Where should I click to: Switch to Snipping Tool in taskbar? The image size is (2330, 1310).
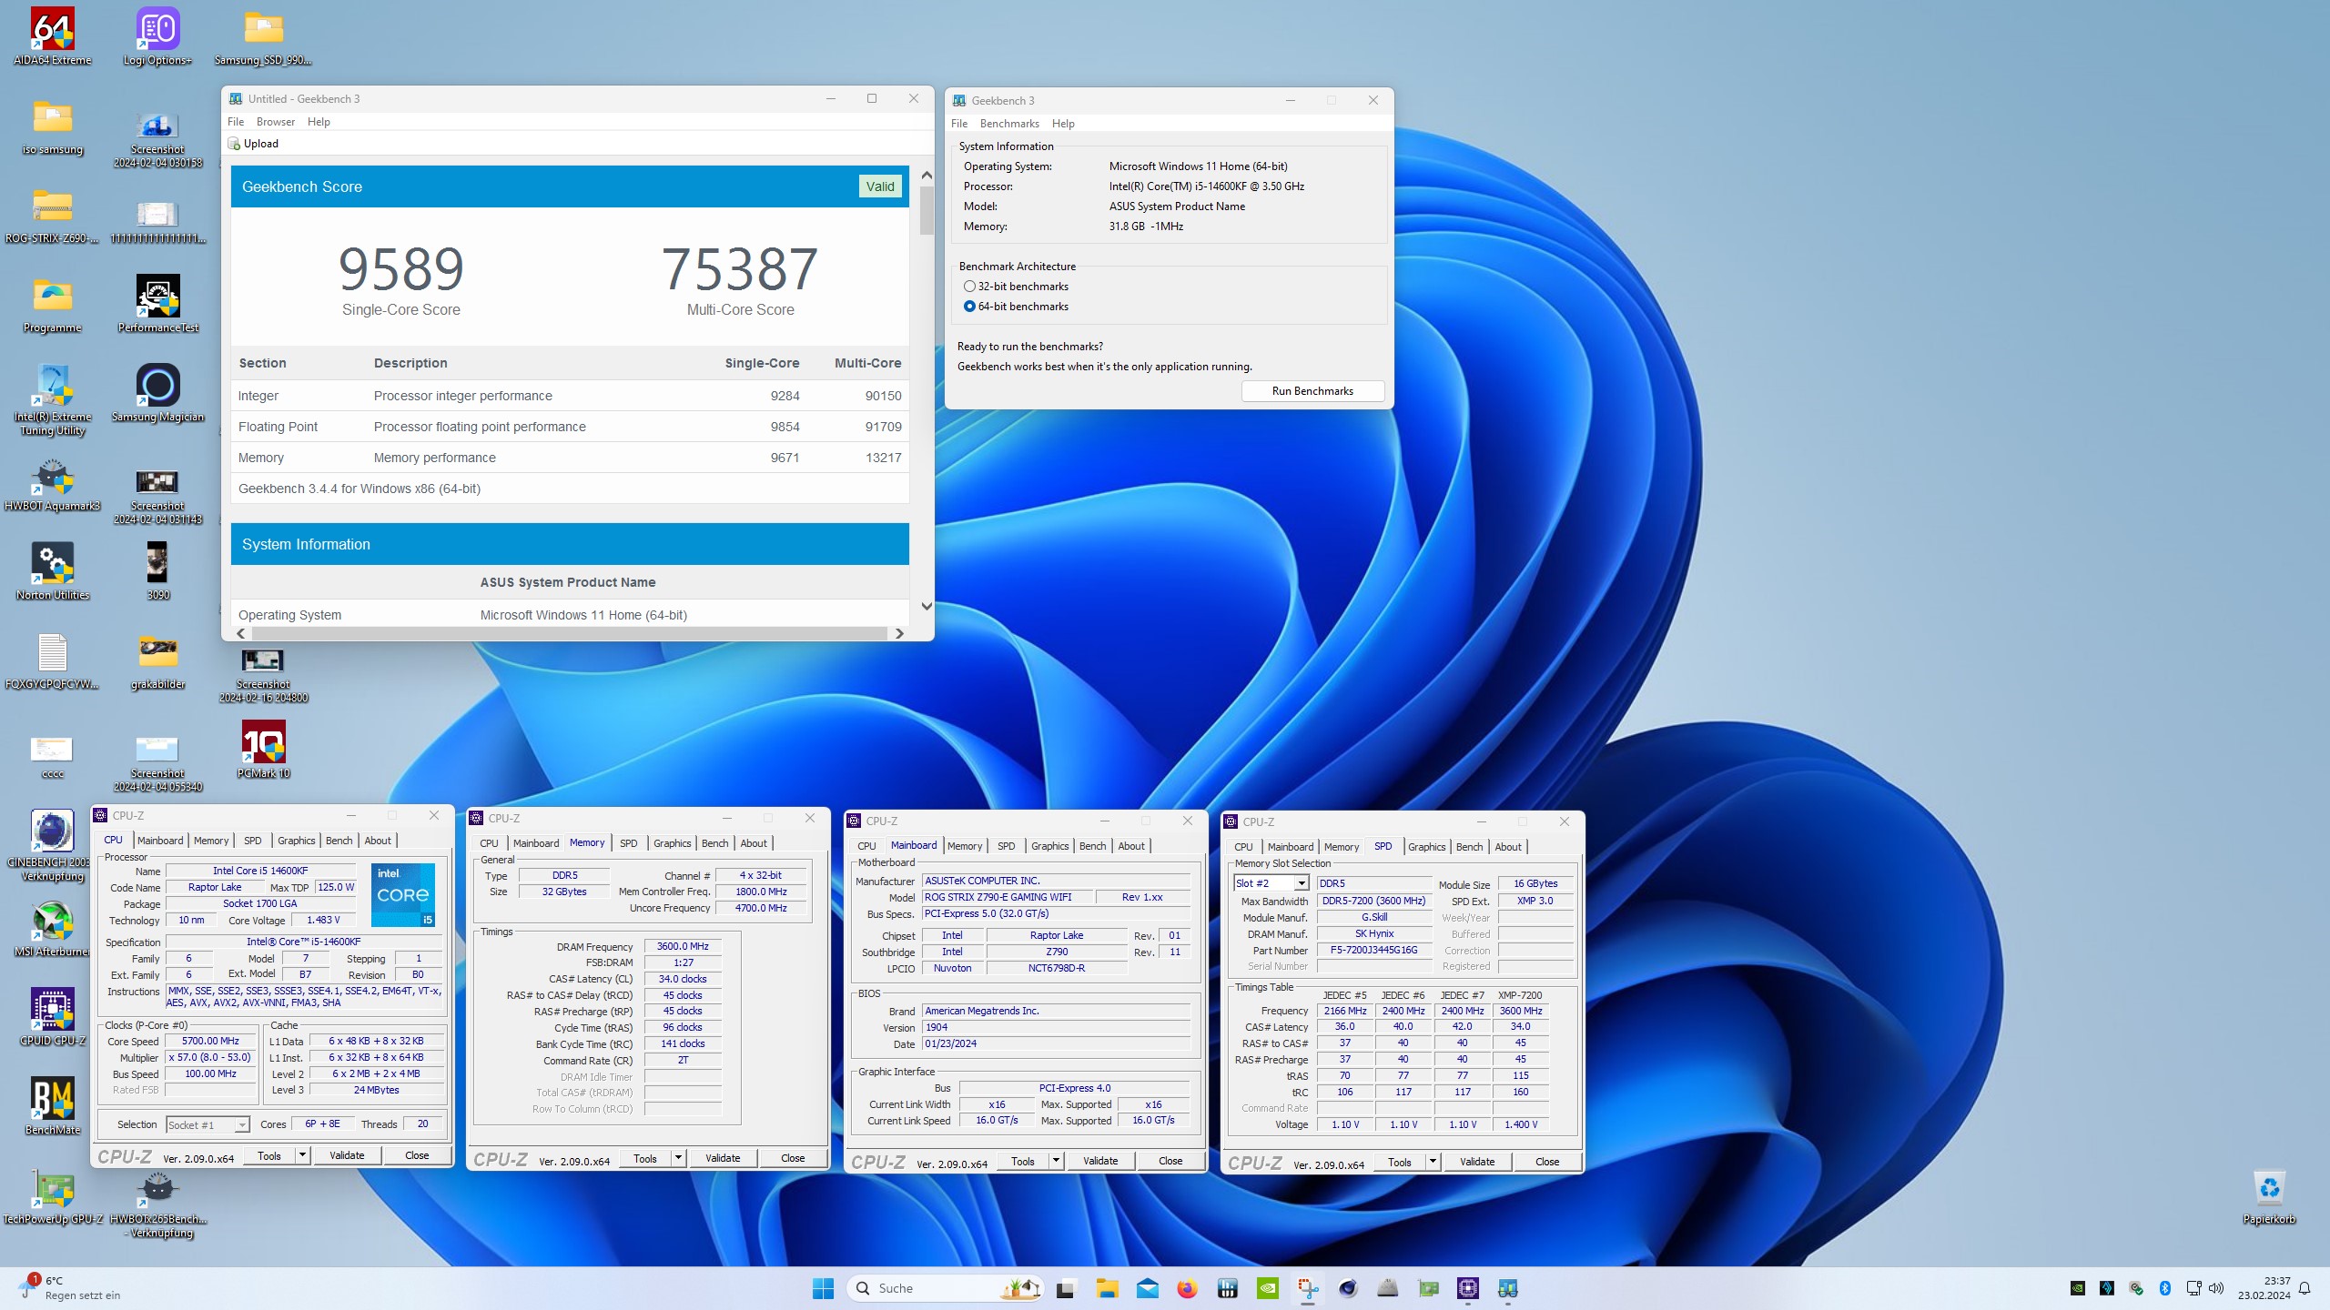point(1307,1288)
